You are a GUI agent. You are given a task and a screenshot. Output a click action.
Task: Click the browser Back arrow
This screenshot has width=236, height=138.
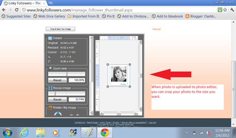[4, 10]
